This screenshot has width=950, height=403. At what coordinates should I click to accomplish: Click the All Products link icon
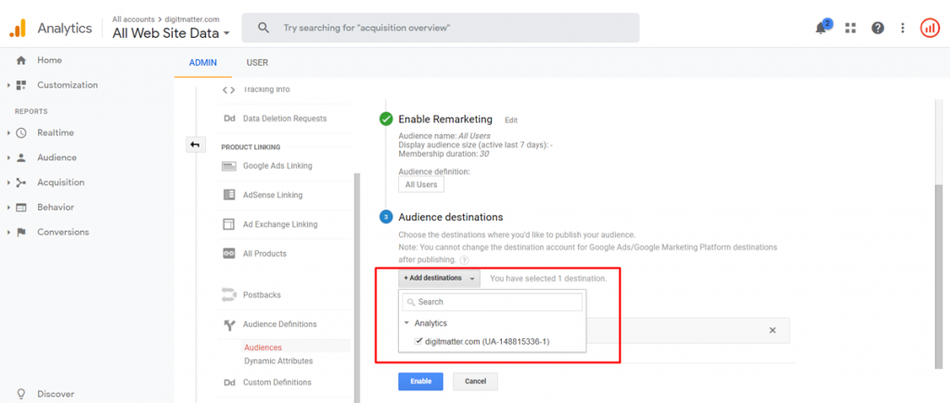pyautogui.click(x=228, y=254)
